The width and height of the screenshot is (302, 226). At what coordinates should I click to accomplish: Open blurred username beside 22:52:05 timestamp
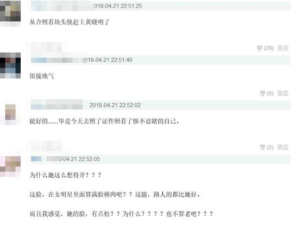(46, 159)
